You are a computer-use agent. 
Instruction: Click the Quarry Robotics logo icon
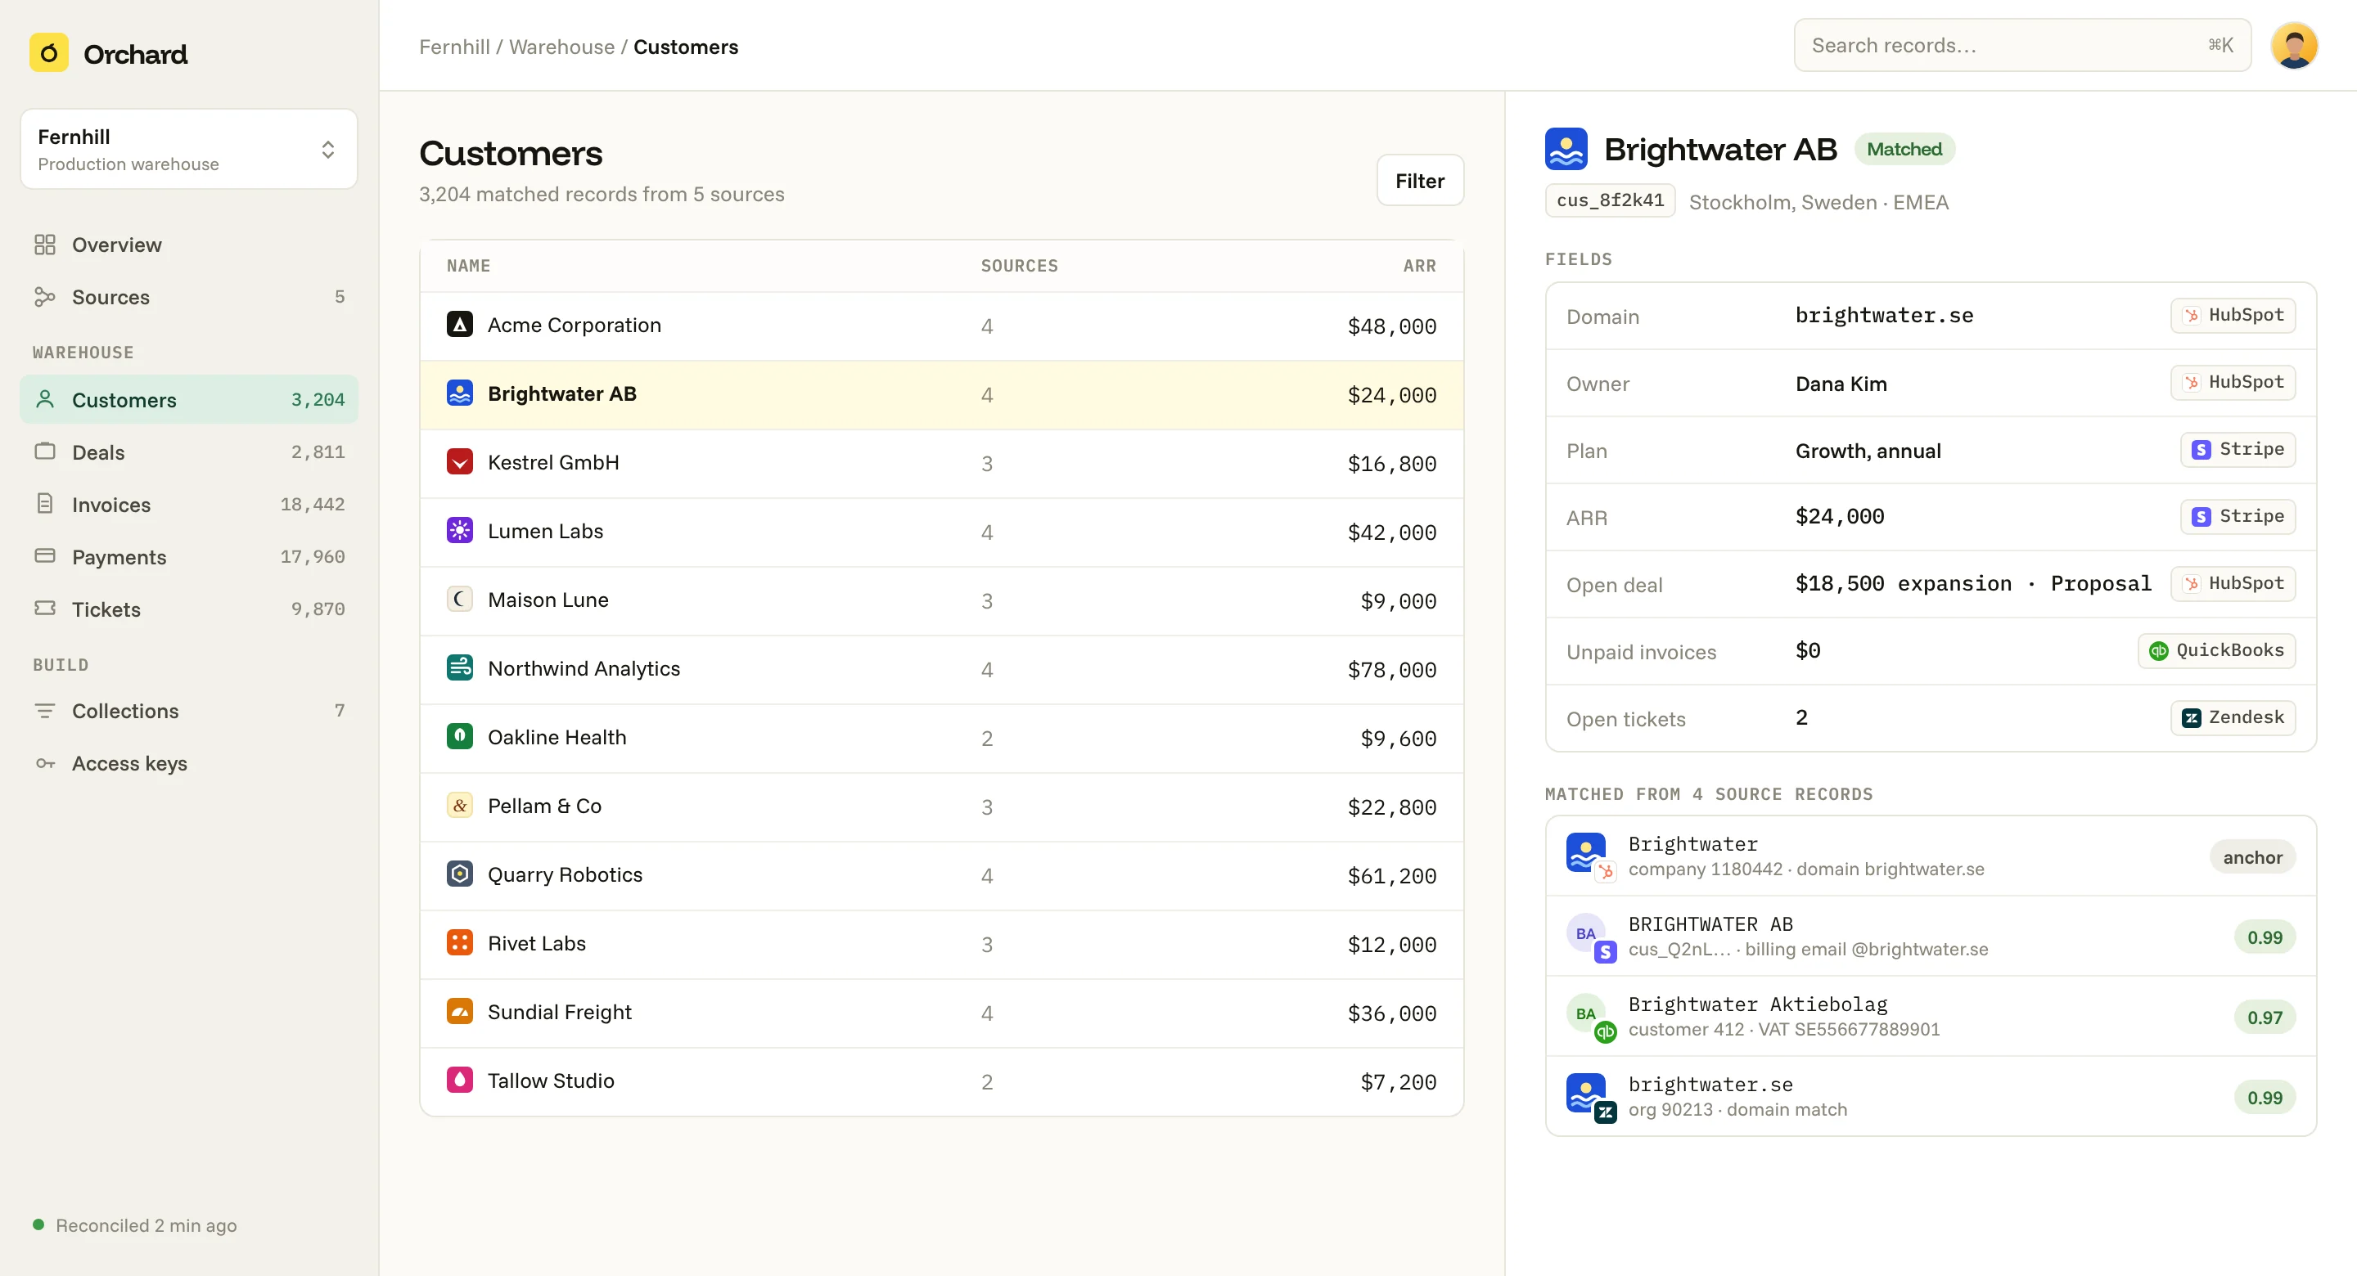click(x=459, y=874)
